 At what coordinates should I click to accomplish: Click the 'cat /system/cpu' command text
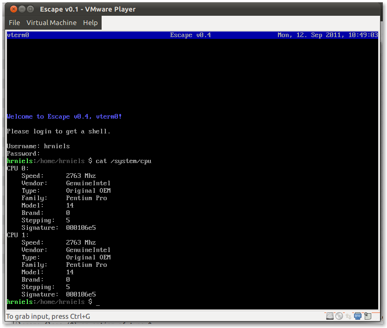pos(123,161)
